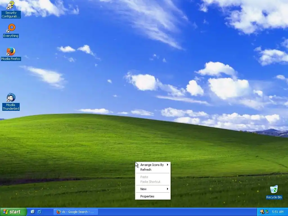This screenshot has height=216, width=288.
Task: Click the first quick launch icon beside Start
Action: coord(33,212)
